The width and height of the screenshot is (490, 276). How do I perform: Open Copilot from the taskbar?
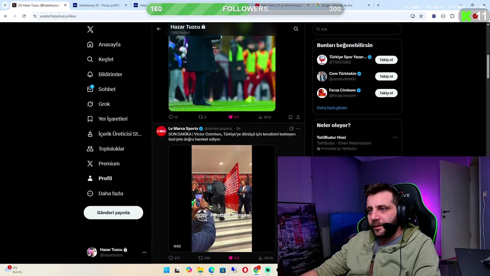(x=189, y=270)
